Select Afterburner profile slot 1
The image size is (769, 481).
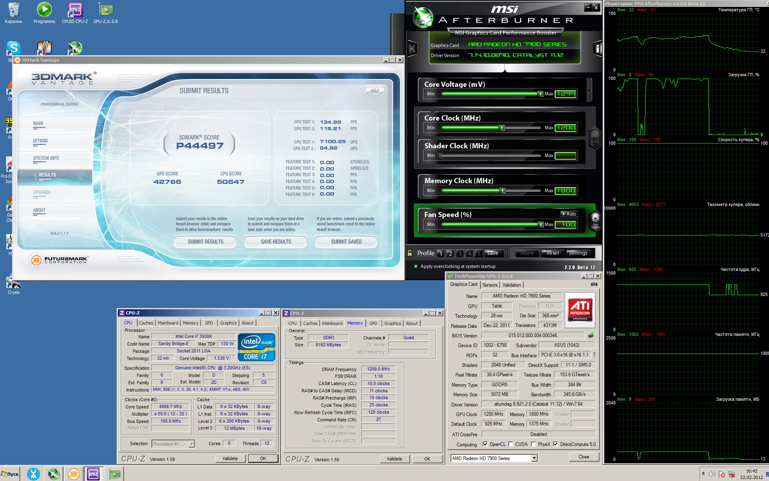click(x=441, y=253)
